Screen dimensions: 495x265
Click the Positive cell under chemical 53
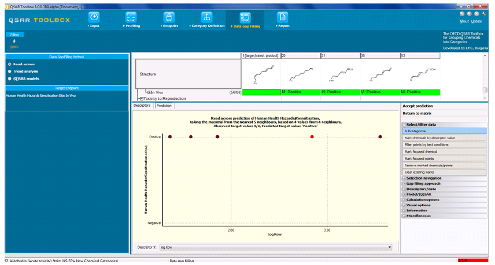420,92
